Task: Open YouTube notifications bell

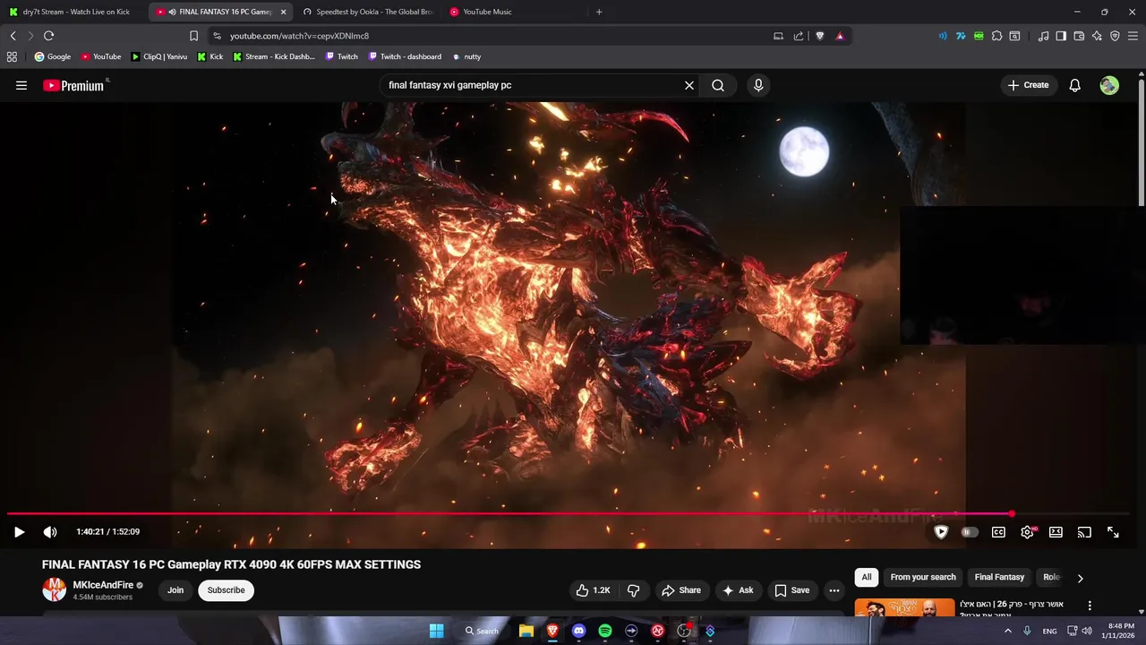Action: point(1075,85)
